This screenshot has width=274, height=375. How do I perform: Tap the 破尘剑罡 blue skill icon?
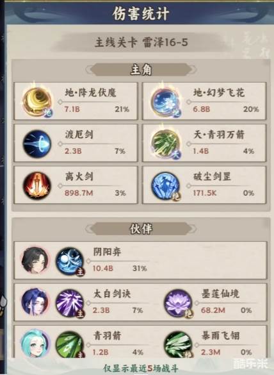165,186
